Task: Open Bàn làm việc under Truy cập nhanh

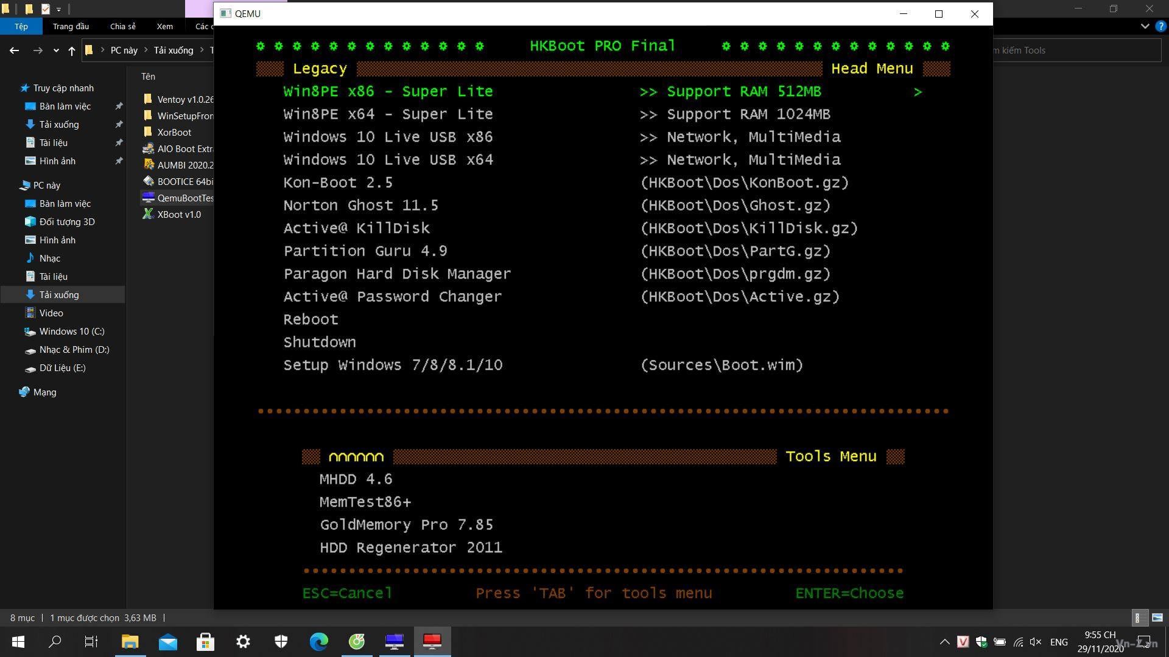Action: [x=65, y=106]
